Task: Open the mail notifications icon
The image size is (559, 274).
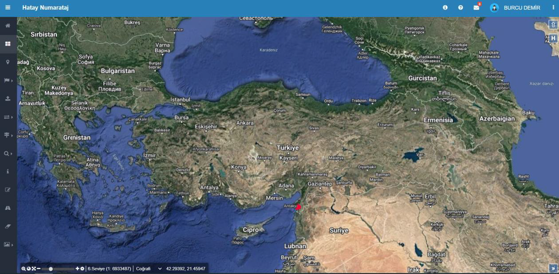Action: pyautogui.click(x=476, y=8)
